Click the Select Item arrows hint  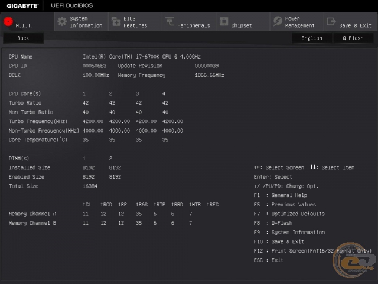[x=333, y=167]
